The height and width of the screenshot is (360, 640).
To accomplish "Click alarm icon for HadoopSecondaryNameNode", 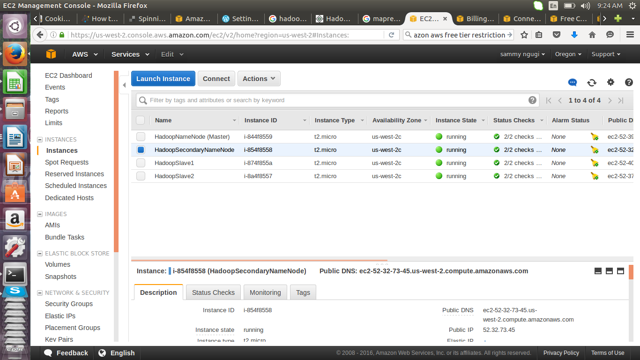I will 595,150.
